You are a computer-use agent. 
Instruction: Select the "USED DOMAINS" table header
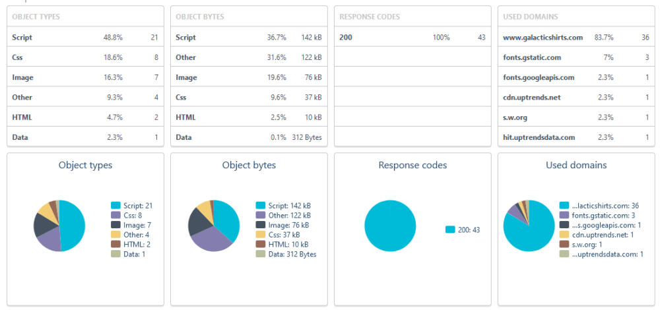(531, 17)
